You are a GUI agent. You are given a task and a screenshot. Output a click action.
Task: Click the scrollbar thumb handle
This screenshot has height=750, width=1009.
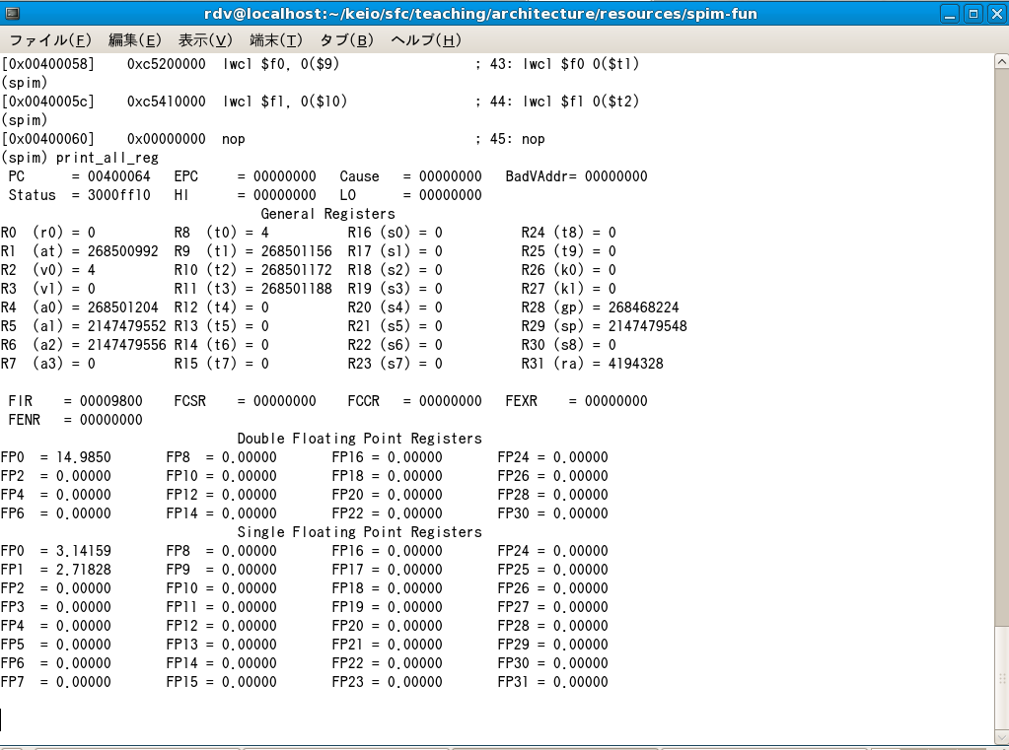tap(1001, 676)
